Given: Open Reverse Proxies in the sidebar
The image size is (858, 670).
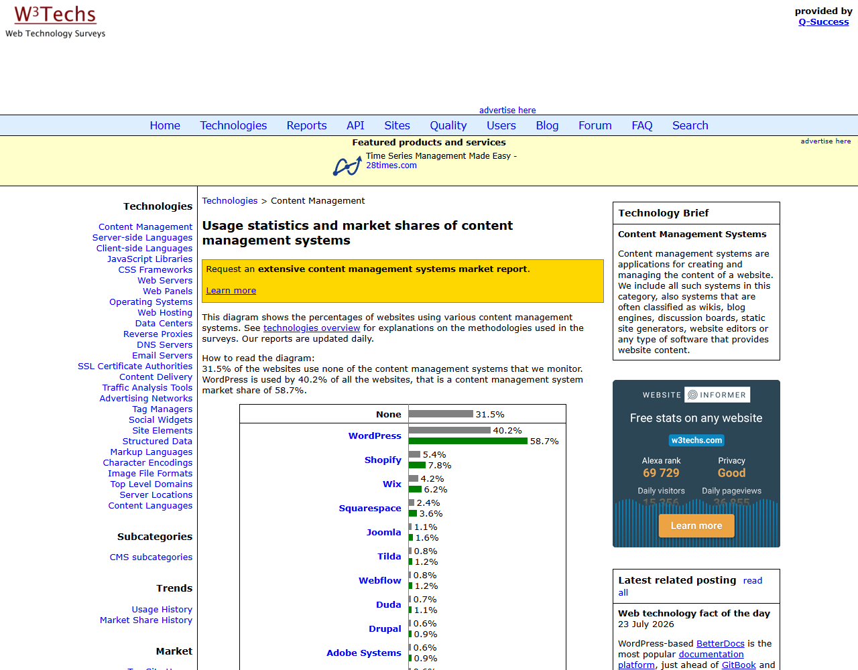Looking at the screenshot, I should 158,334.
